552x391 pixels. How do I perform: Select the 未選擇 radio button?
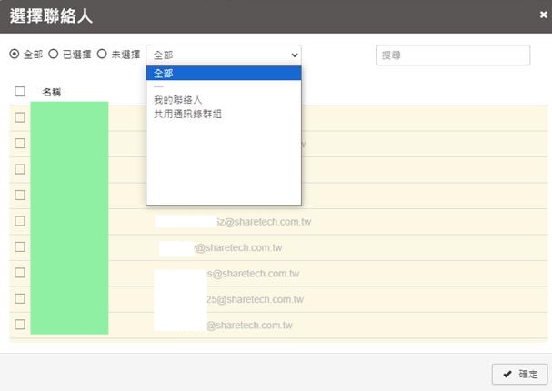click(102, 55)
